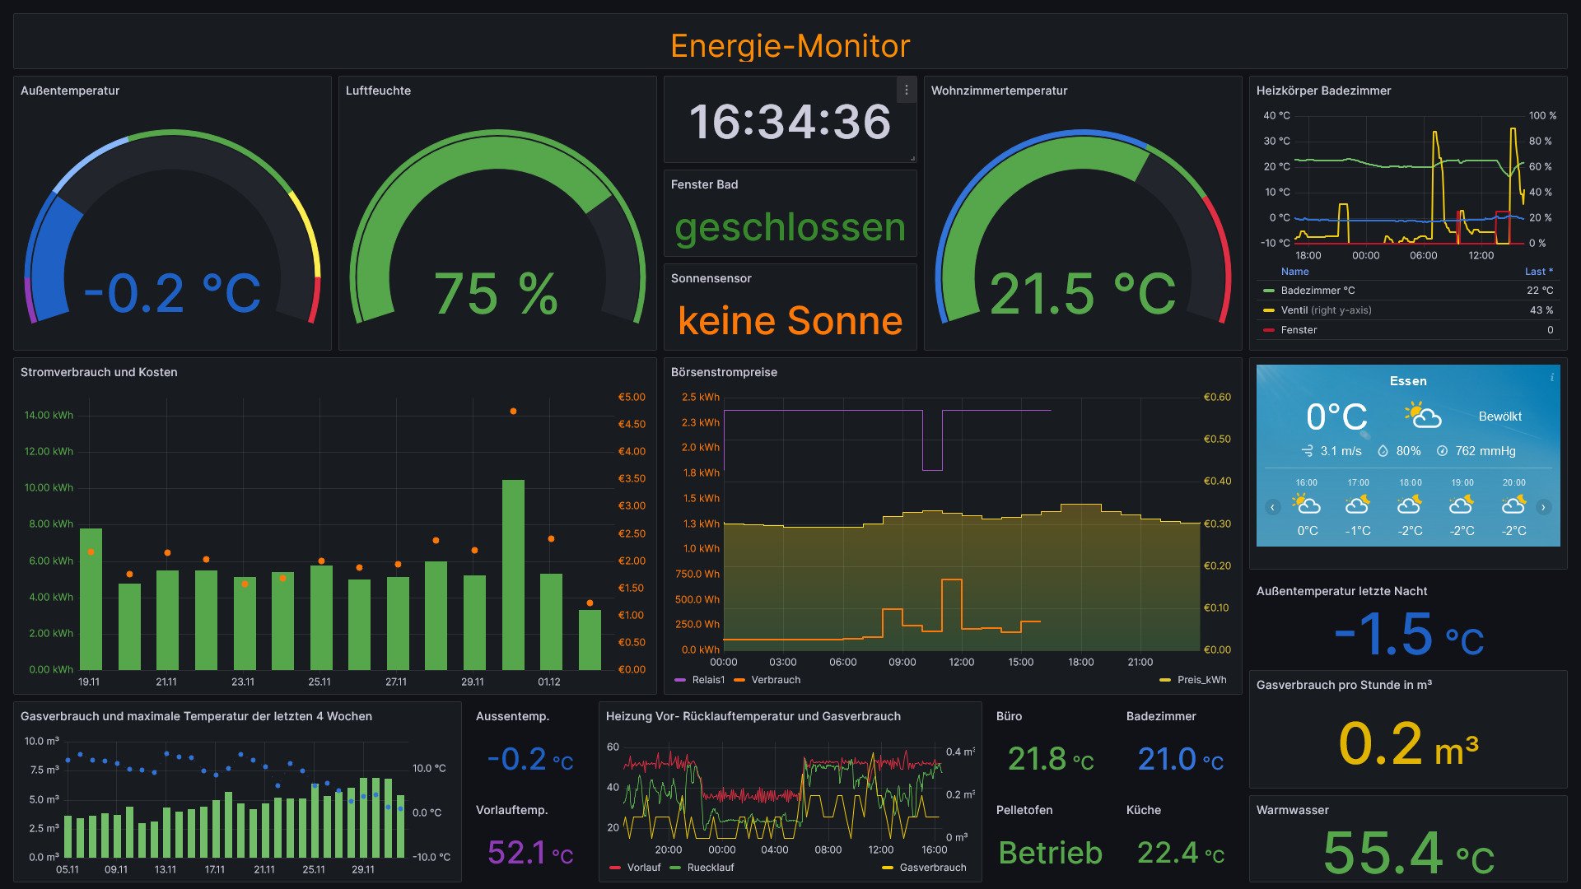Click the weather widget info icon
The height and width of the screenshot is (889, 1581).
[1552, 377]
